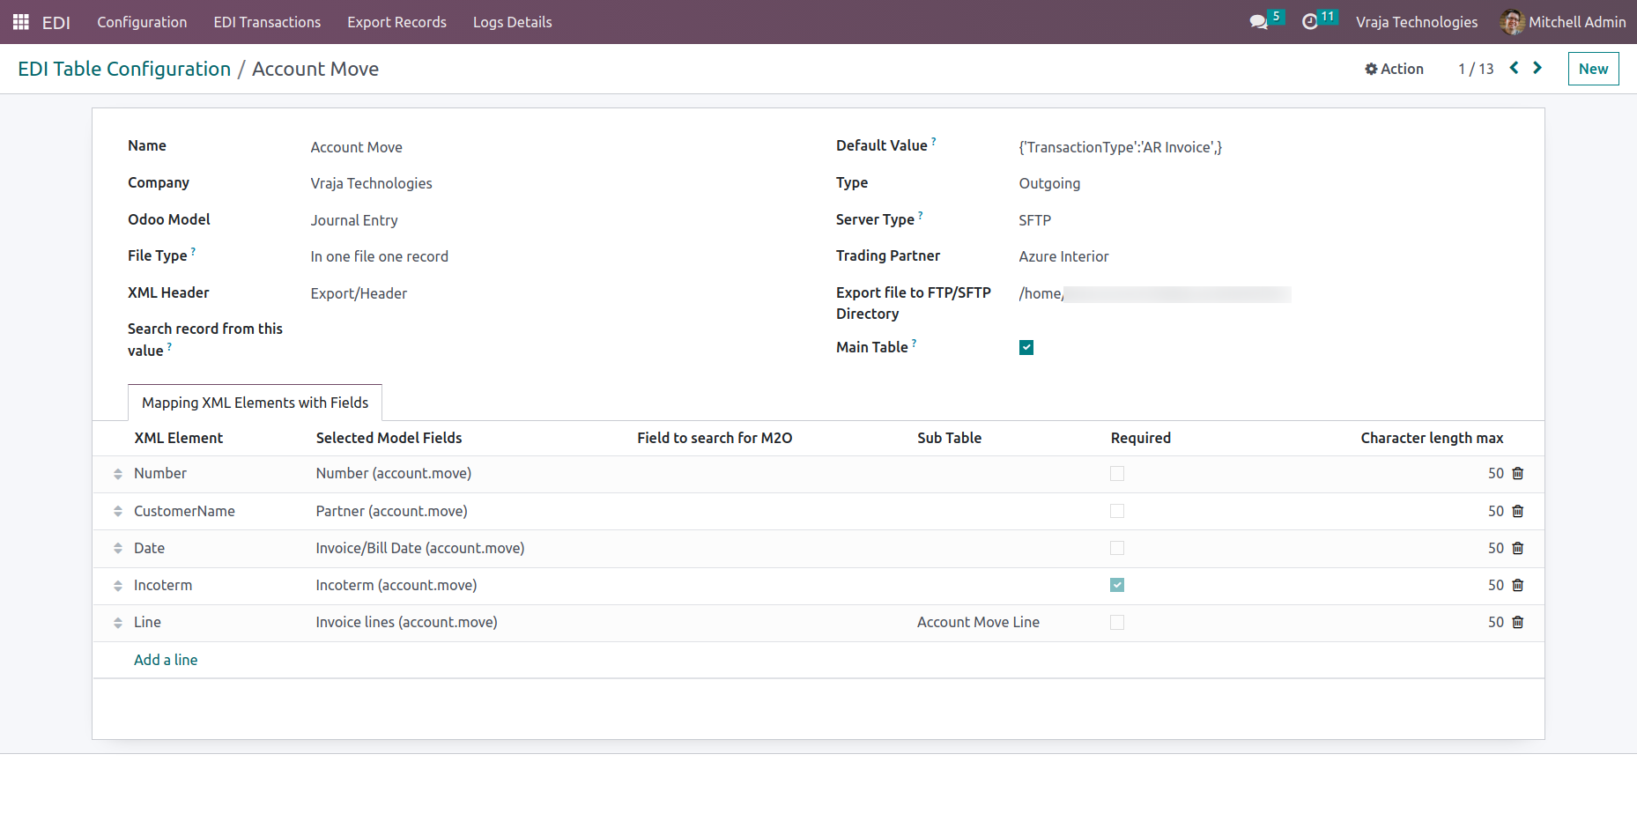Delete the Number row trash icon
The height and width of the screenshot is (821, 1637).
point(1517,473)
